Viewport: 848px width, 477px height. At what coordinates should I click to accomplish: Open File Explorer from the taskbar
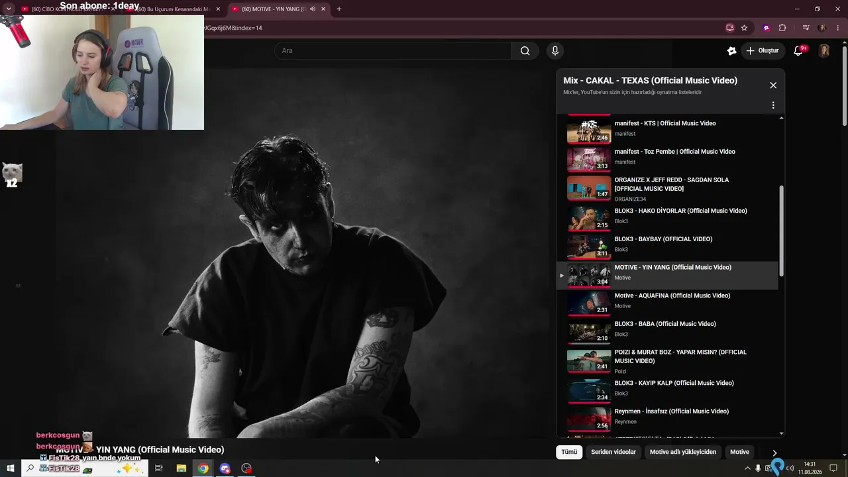(x=181, y=468)
